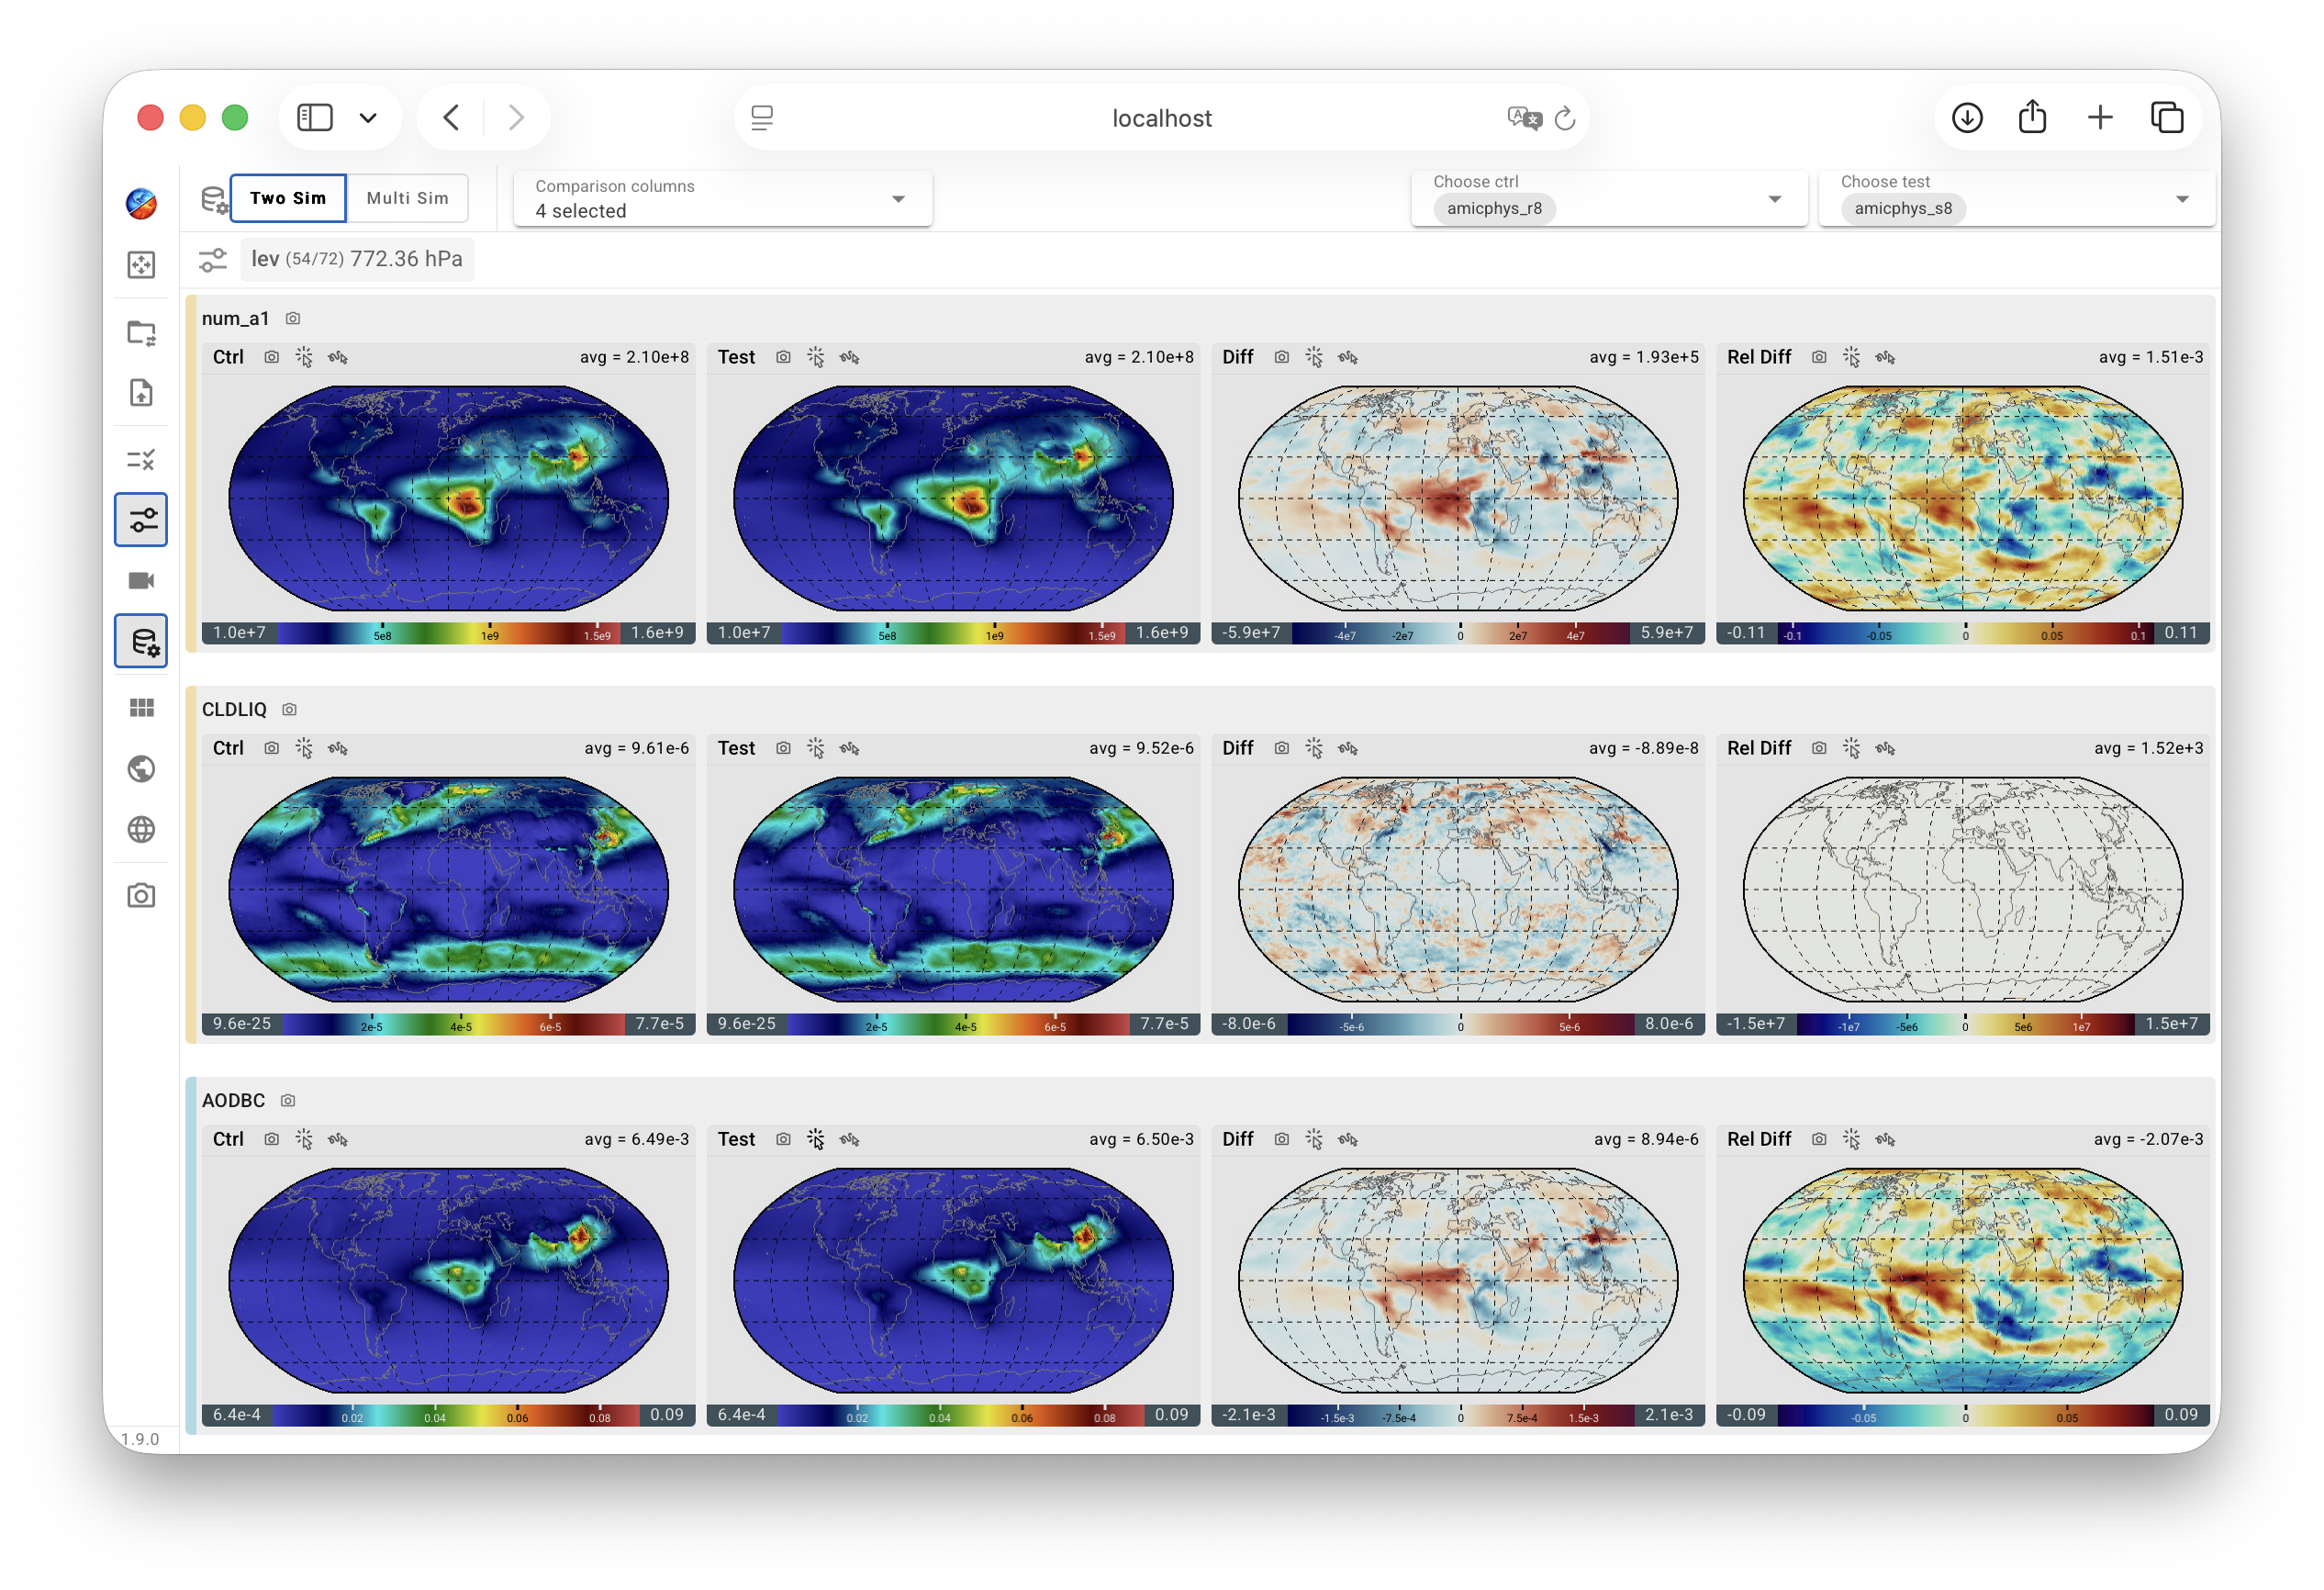Click the cursor-select icon in num_a1 Diff panel
Image resolution: width=2324 pixels, height=1590 pixels.
(1314, 358)
